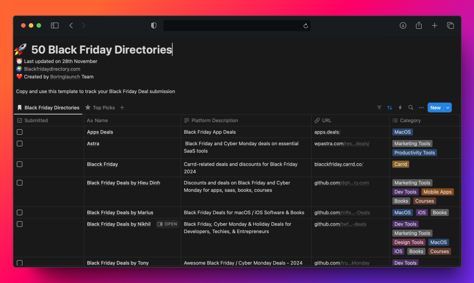Check the Blacck Friday submitted checkbox
474x283 pixels.
(20, 164)
